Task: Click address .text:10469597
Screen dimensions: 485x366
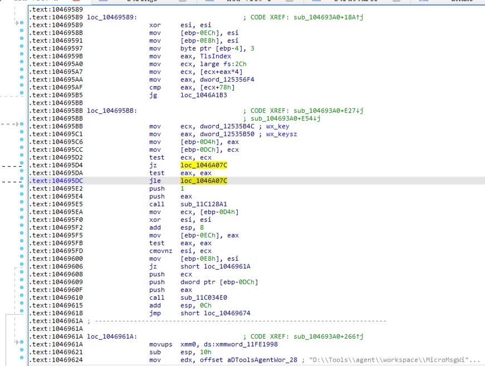Action: point(56,48)
